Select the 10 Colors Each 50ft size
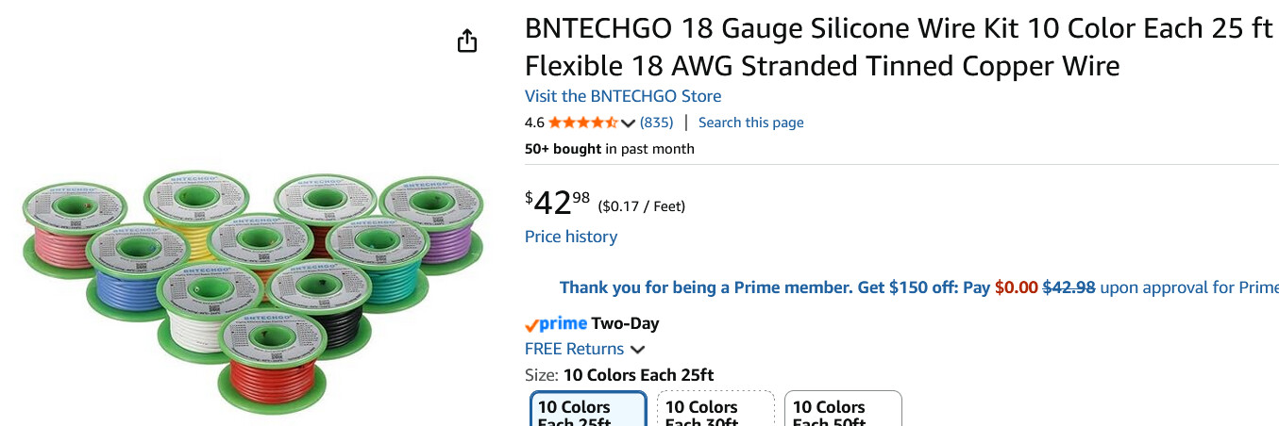The height and width of the screenshot is (426, 1279). [x=843, y=412]
